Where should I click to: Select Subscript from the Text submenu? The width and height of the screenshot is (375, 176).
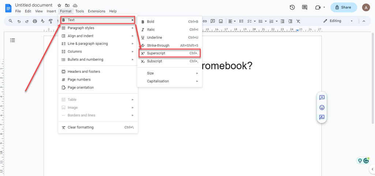click(x=169, y=61)
